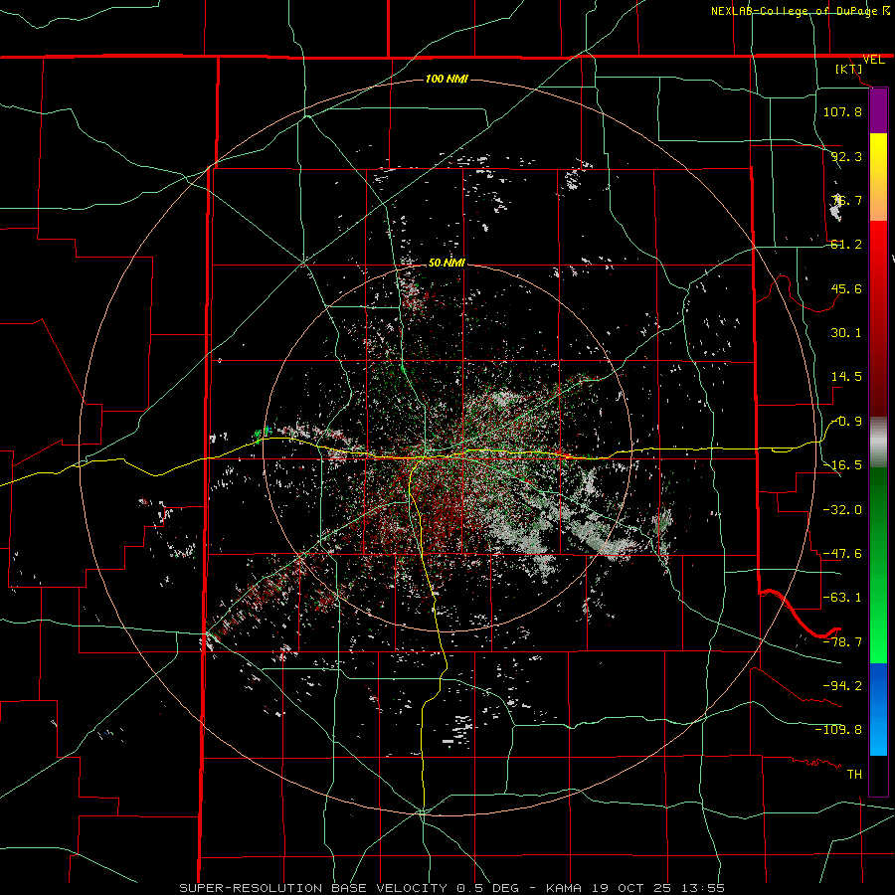The height and width of the screenshot is (895, 895).
Task: Select the green segment of the velocity scale
Action: click(x=878, y=565)
